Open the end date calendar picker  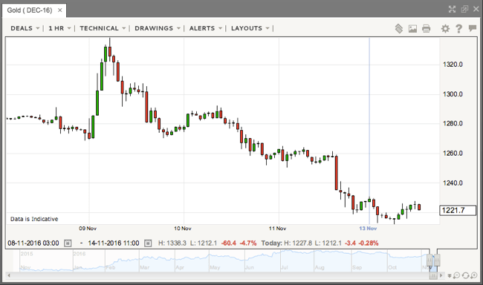148,243
